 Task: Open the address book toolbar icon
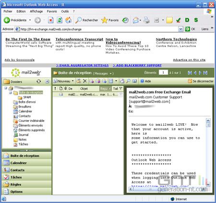click(135, 81)
